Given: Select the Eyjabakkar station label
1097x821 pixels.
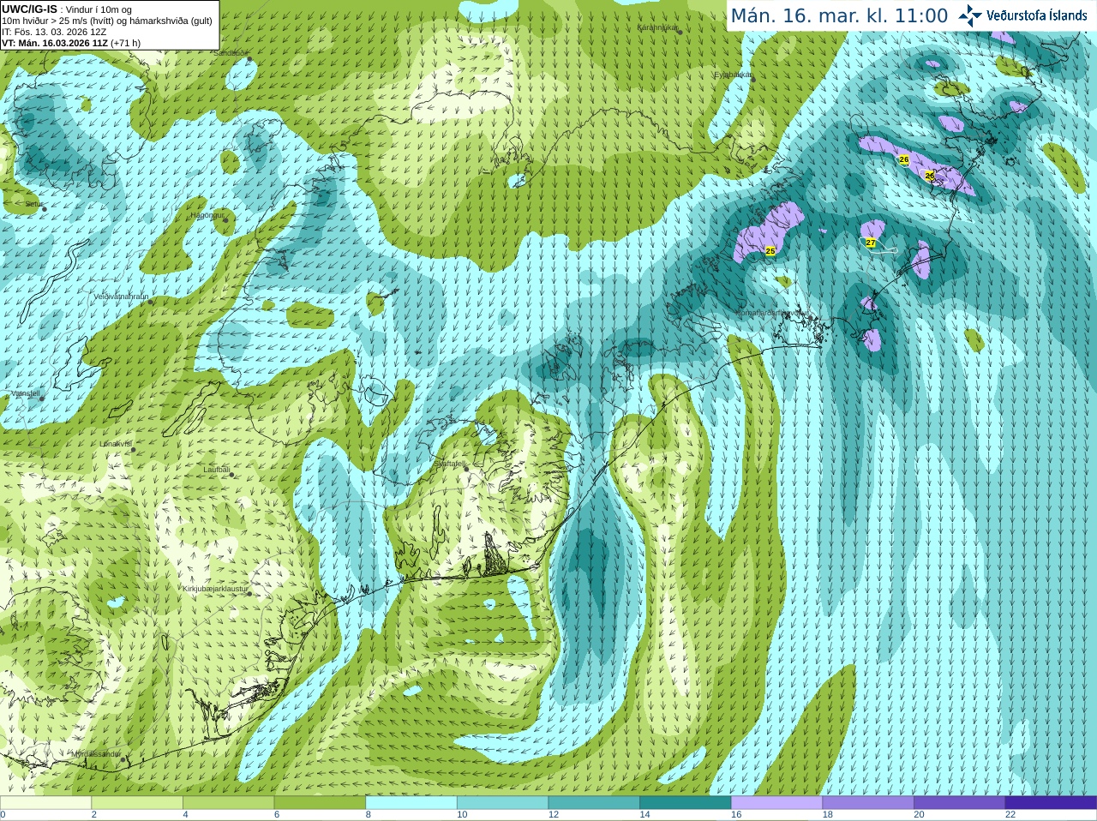Looking at the screenshot, I should click(x=733, y=75).
